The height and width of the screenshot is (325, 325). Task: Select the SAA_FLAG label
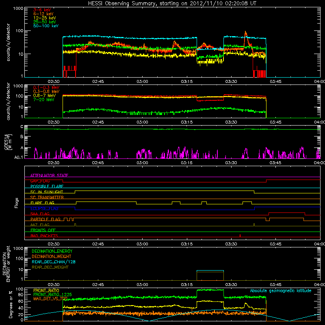coord(40,214)
